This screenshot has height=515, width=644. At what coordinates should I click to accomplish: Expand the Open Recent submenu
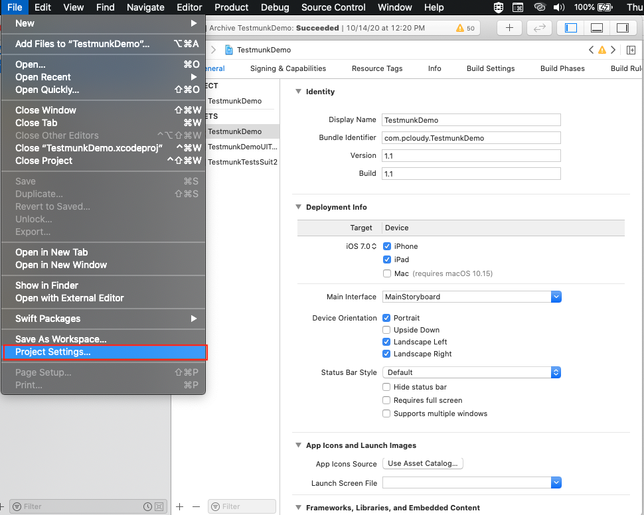[x=193, y=77]
